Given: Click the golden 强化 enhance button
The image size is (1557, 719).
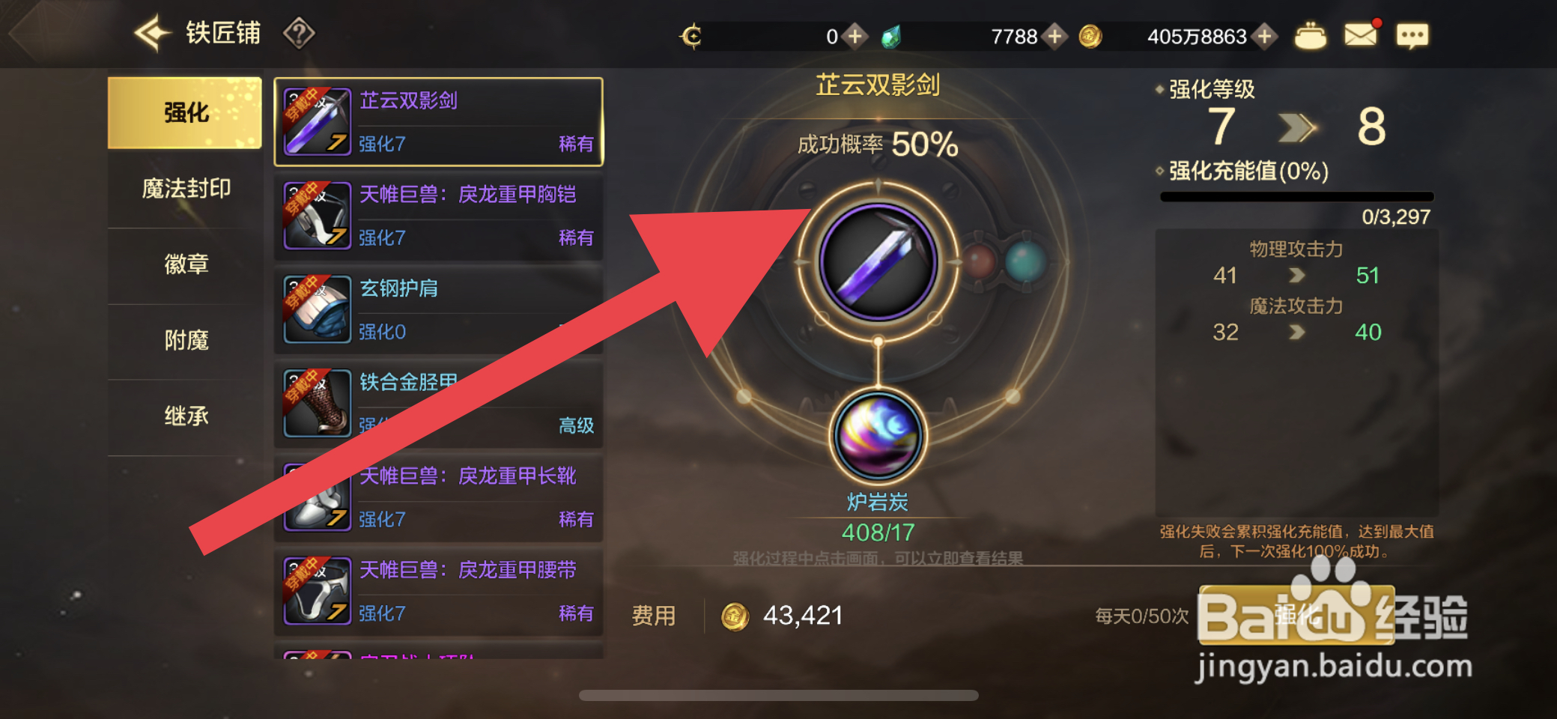Looking at the screenshot, I should [x=1296, y=616].
